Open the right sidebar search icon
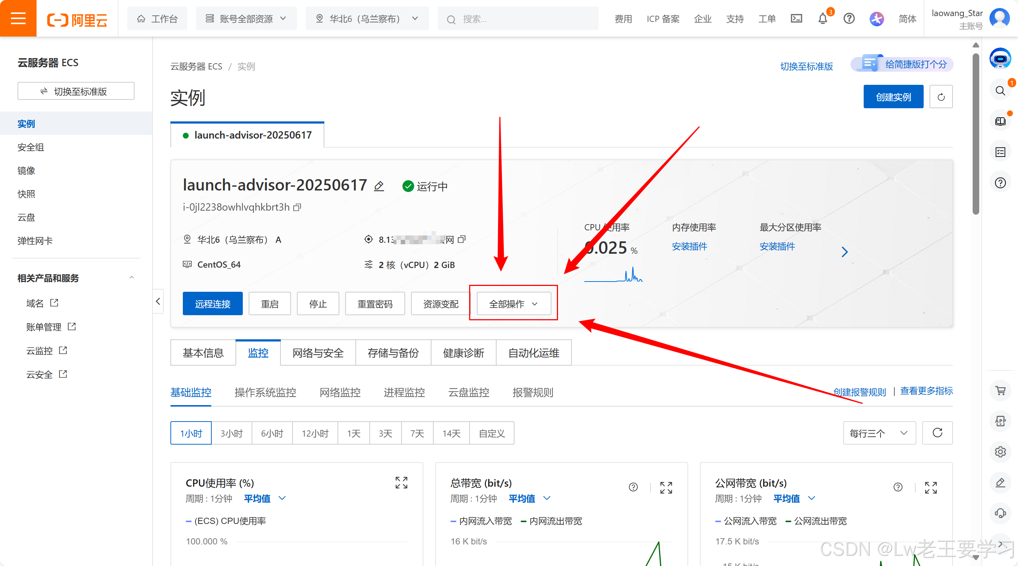 [1000, 91]
